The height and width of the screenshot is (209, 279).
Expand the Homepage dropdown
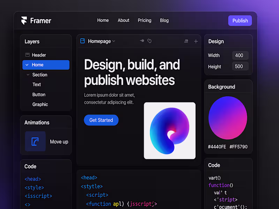point(114,41)
